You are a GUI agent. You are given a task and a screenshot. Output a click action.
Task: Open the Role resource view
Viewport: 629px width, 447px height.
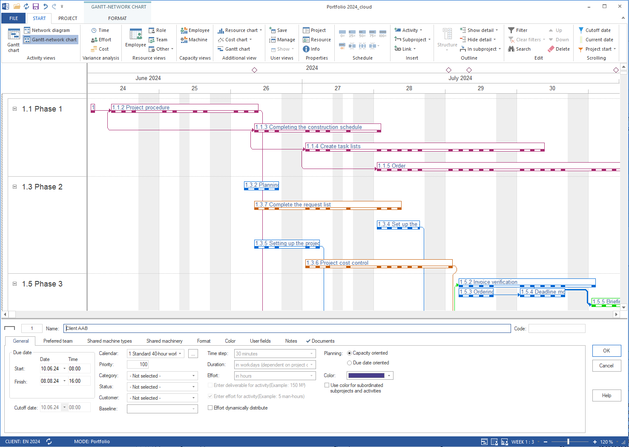pyautogui.click(x=157, y=30)
